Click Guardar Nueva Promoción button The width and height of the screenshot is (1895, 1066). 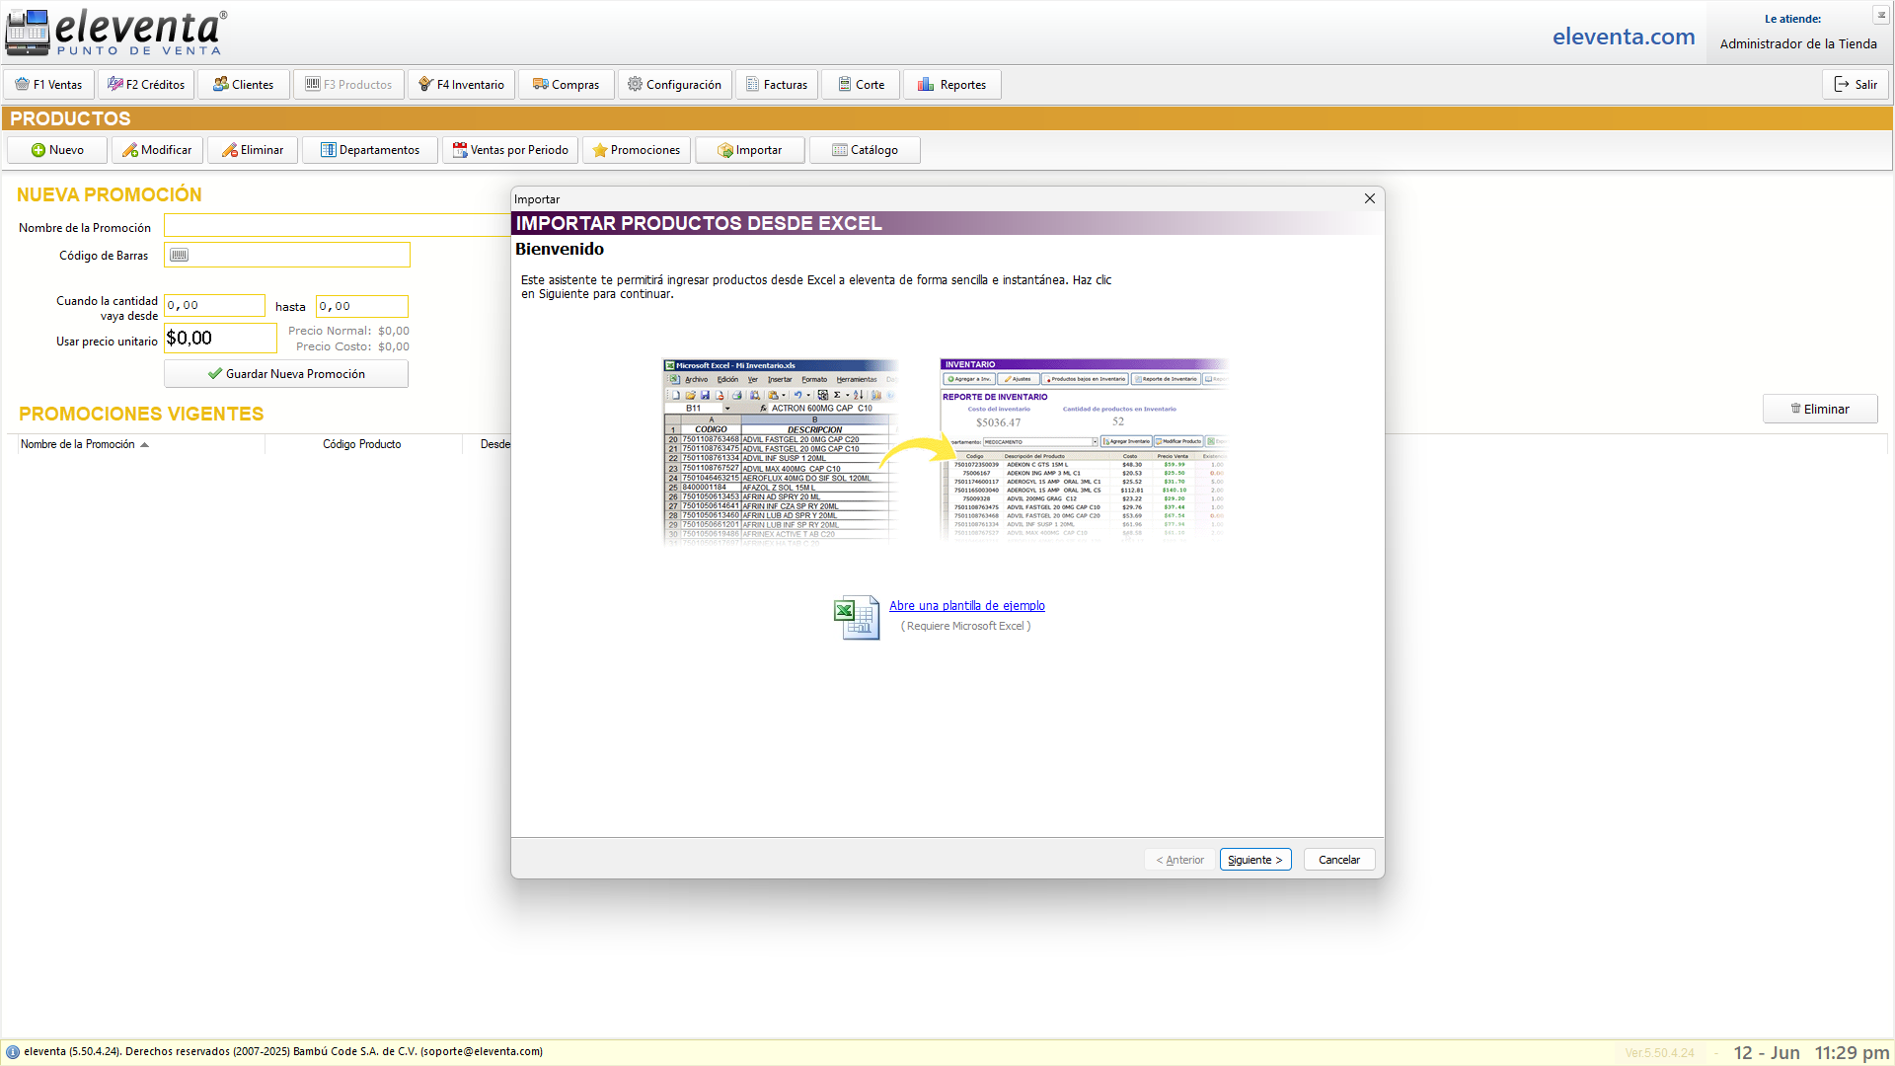pos(286,374)
